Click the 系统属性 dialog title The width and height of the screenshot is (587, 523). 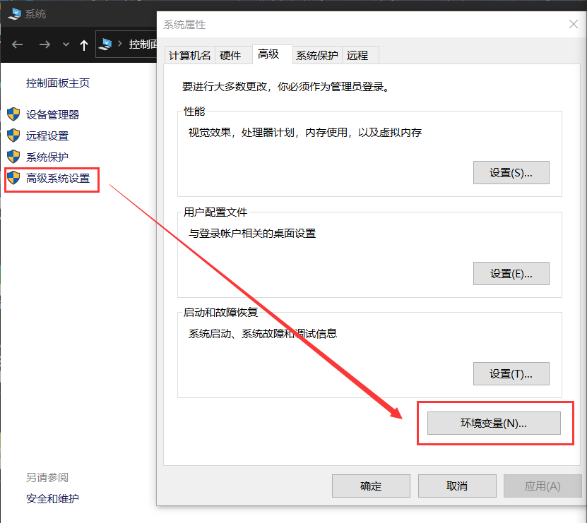click(x=184, y=25)
